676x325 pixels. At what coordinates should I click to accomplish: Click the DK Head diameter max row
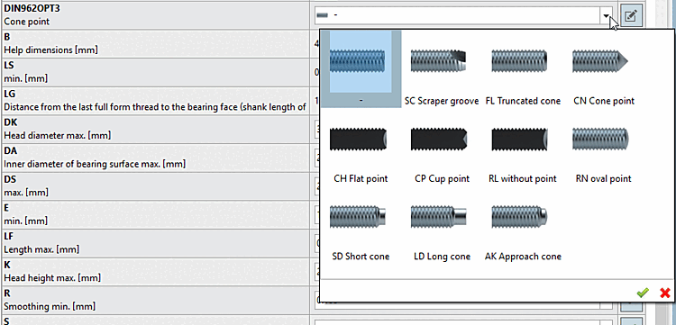pyautogui.click(x=155, y=129)
